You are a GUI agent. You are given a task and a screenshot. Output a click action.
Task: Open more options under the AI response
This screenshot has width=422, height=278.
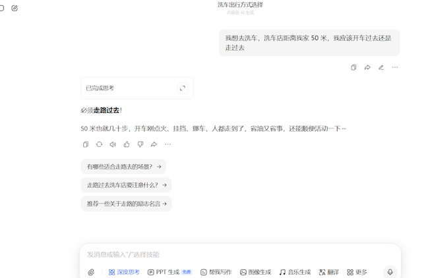point(167,144)
